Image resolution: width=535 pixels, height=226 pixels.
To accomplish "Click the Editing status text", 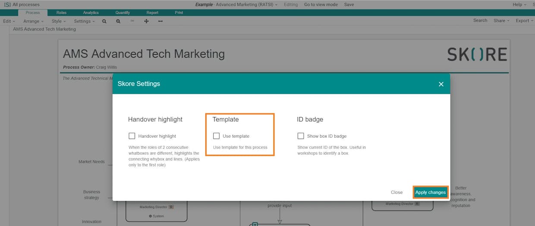I will pyautogui.click(x=291, y=5).
